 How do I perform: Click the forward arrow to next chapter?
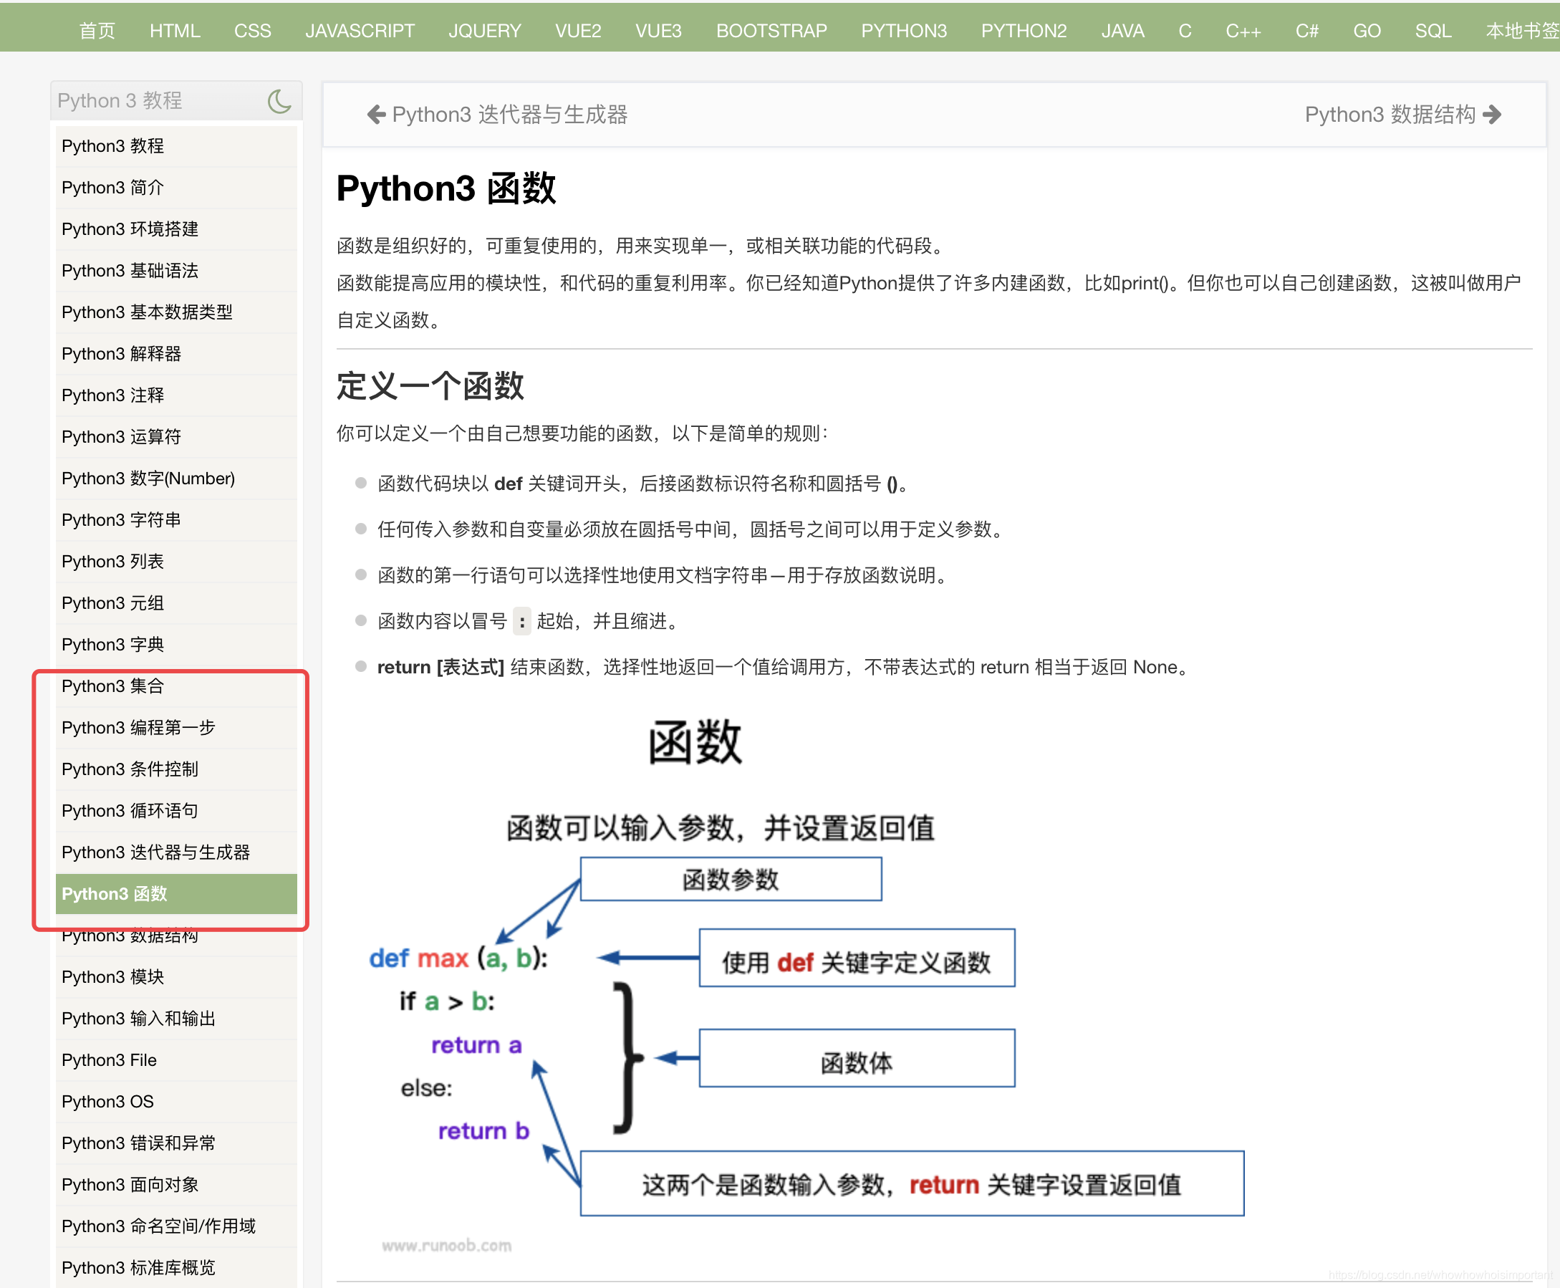click(1493, 115)
